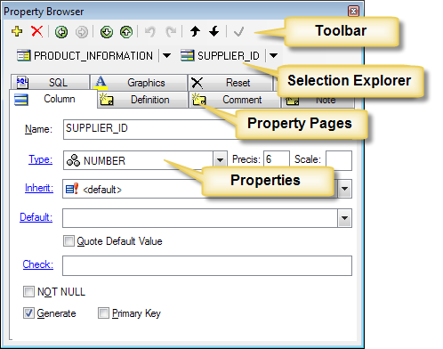This screenshot has width=443, height=349.
Task: Uncheck the Generate checkbox
Action: [28, 313]
